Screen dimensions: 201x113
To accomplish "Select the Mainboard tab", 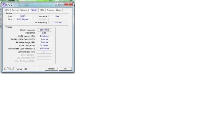I will (24, 10).
